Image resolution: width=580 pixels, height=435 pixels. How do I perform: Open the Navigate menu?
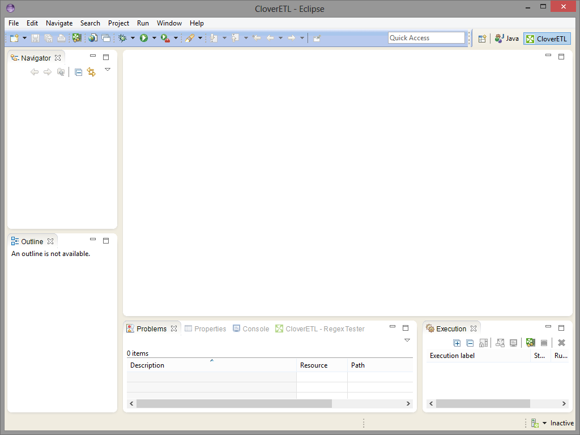point(59,23)
